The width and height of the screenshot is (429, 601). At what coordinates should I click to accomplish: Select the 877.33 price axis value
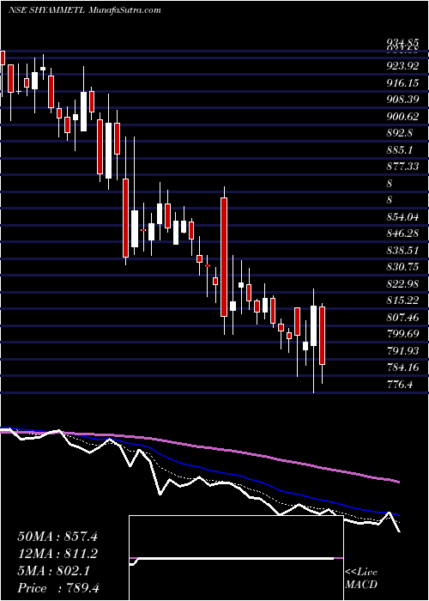tap(402, 167)
